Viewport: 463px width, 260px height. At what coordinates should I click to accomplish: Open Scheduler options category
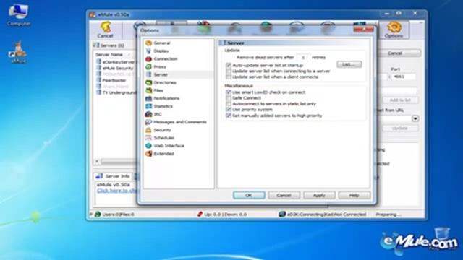click(163, 138)
